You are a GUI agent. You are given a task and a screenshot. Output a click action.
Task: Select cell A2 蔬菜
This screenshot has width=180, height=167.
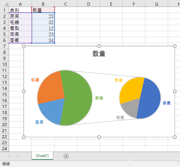click(20, 16)
